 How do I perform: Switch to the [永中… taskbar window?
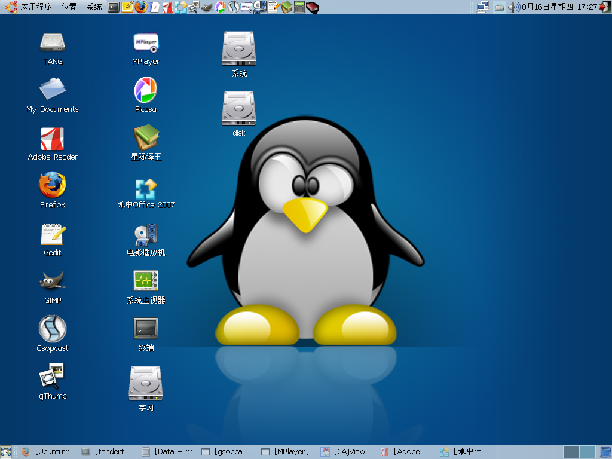click(461, 452)
